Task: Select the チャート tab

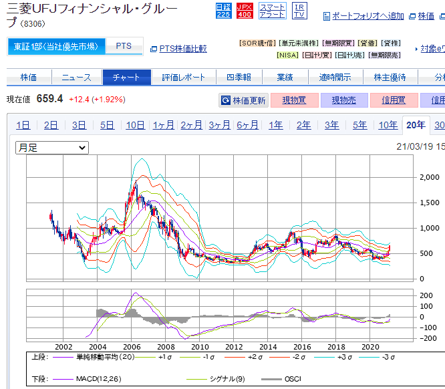Action: point(126,78)
